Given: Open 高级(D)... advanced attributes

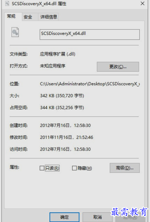Looking at the screenshot, I should point(125,168).
